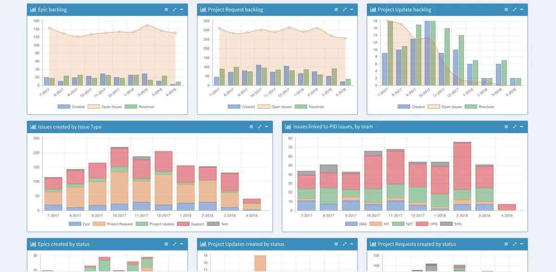Collapse Epics created by status gadget
This screenshot has height=272, width=556.
(182, 244)
